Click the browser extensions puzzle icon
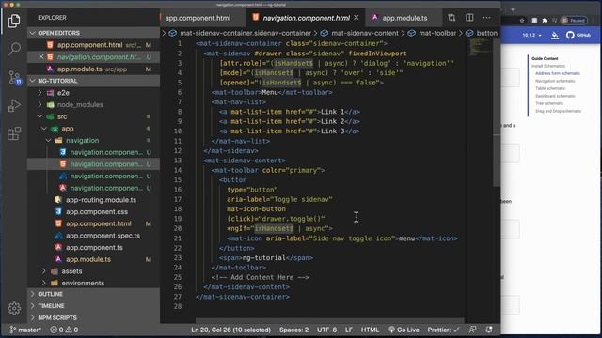Viewport: 602px width, 338px height. (545, 21)
